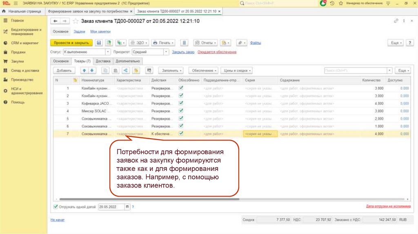The image size is (418, 234).
Task: Open the 'Заполнить' dropdown menu
Action: click(x=171, y=71)
